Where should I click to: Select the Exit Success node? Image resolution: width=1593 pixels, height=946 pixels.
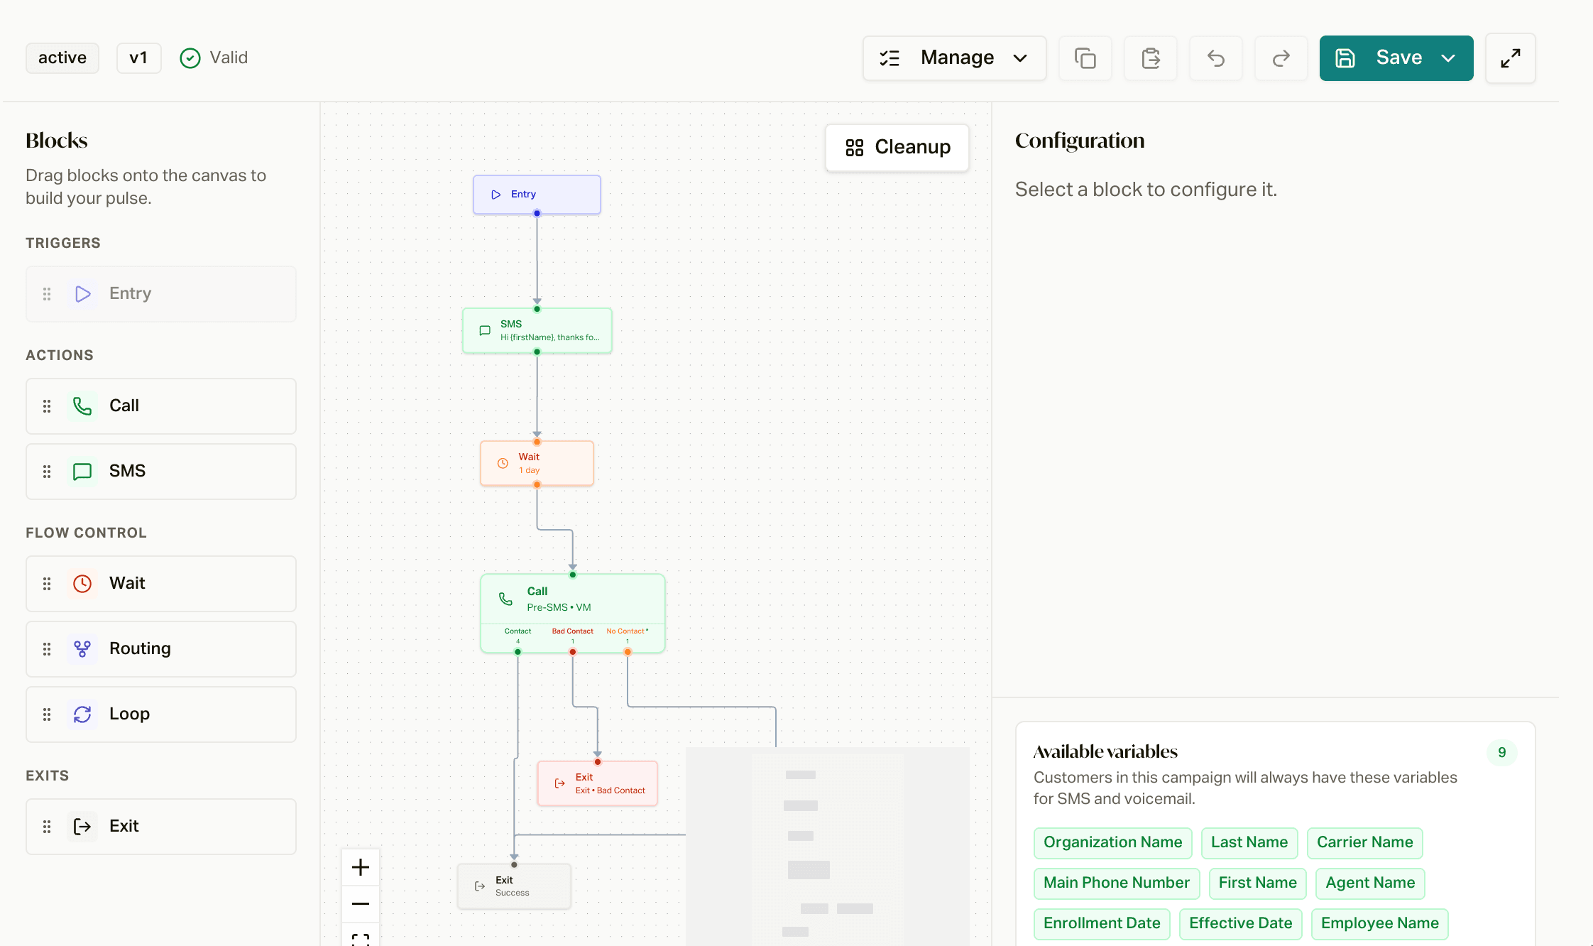[514, 886]
